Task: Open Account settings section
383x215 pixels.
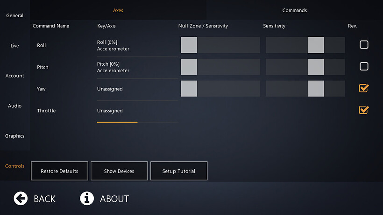Action: [14, 76]
